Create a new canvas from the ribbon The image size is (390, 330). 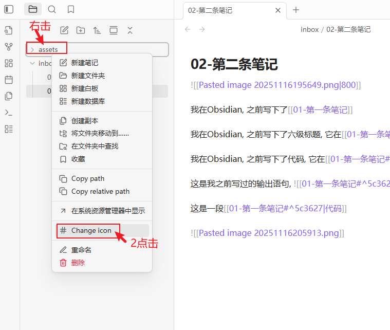pyautogui.click(x=9, y=63)
